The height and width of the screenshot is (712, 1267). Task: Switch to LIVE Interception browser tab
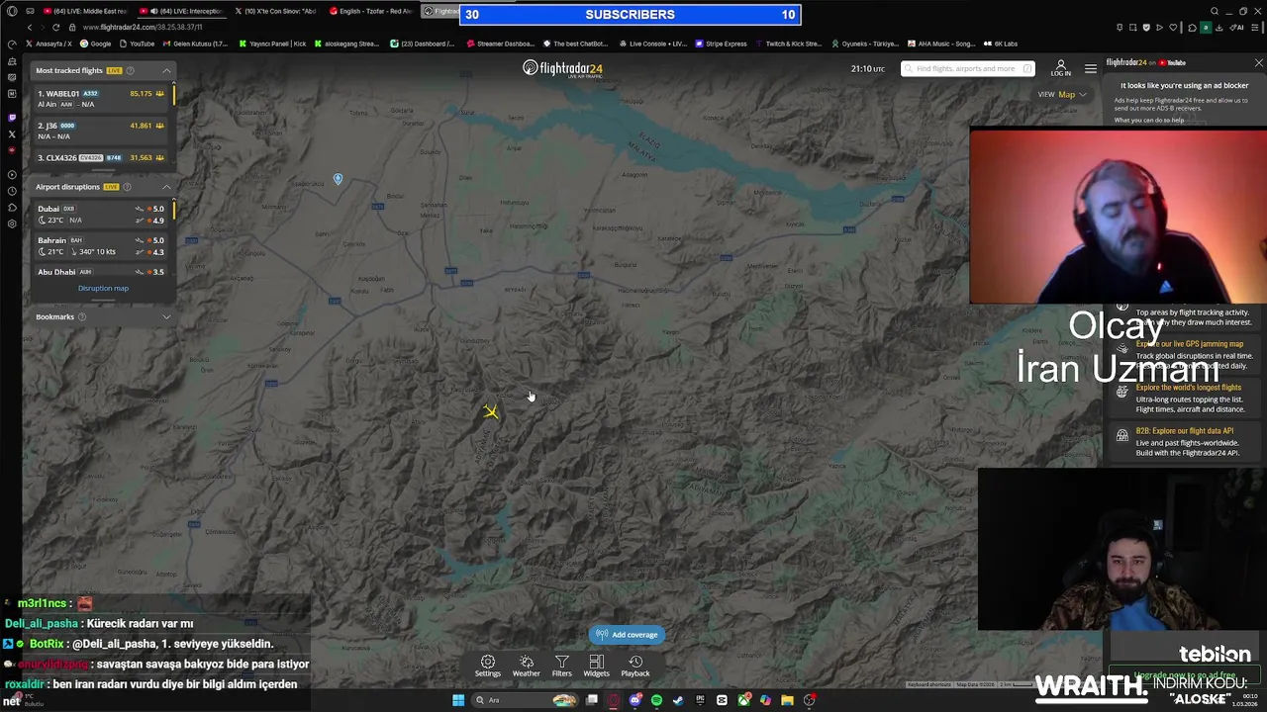182,11
